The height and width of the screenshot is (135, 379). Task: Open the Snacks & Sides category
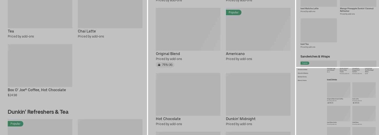302,70
